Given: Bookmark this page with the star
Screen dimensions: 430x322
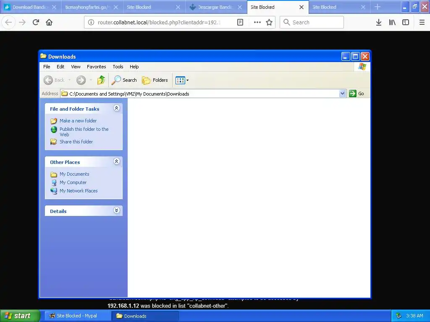Looking at the screenshot, I should [x=269, y=22].
